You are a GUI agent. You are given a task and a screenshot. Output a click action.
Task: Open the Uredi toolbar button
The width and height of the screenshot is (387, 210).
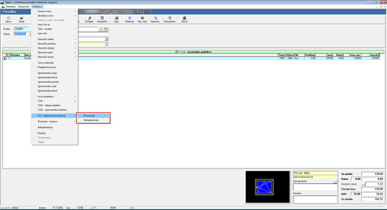pyautogui.click(x=22, y=20)
